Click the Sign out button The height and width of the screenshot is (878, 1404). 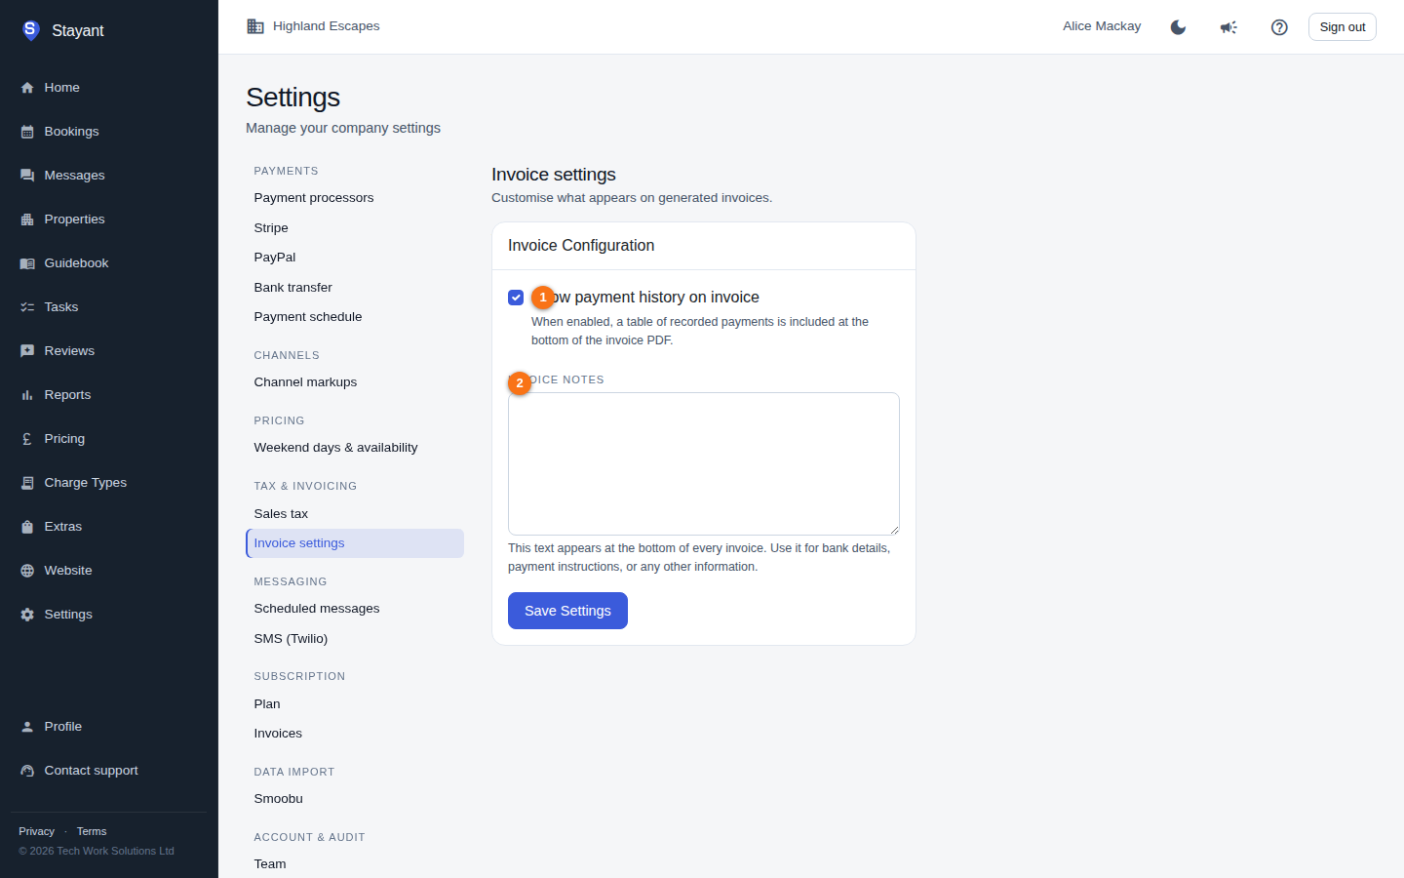[x=1342, y=27]
